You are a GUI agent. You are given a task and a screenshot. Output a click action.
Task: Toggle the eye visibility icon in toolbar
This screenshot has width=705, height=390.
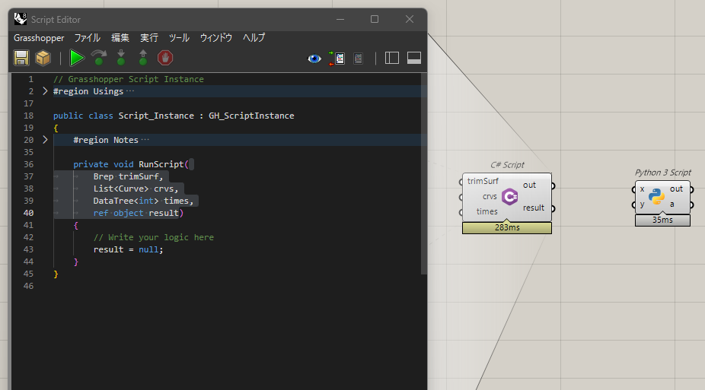pyautogui.click(x=314, y=58)
